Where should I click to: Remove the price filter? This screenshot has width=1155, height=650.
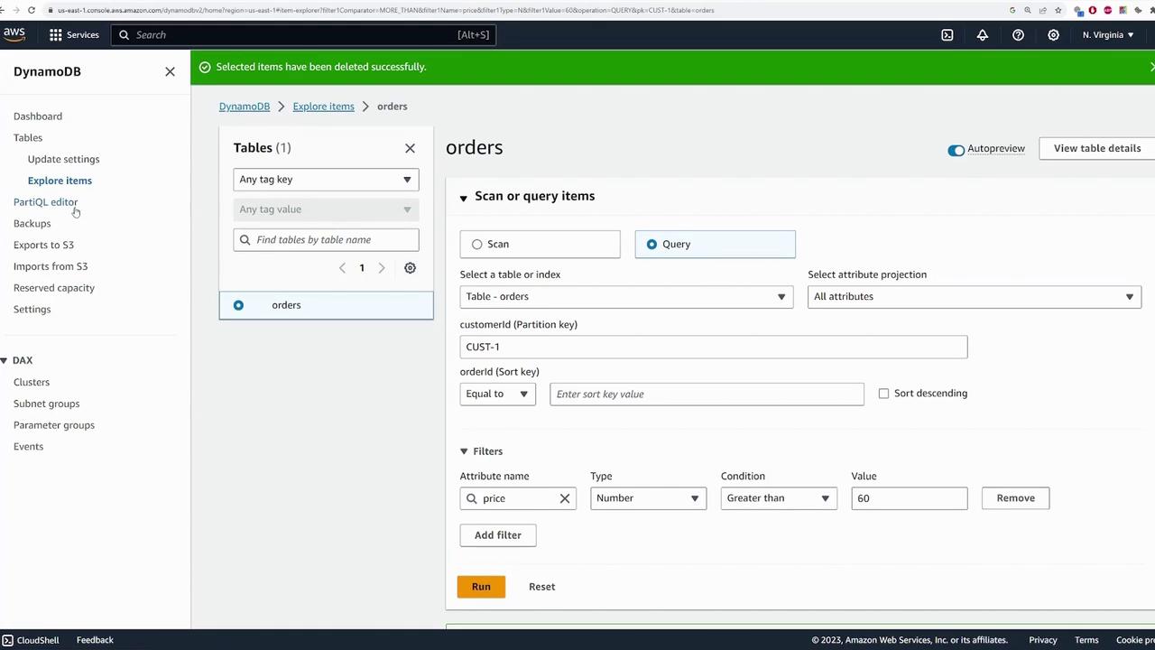(1016, 498)
